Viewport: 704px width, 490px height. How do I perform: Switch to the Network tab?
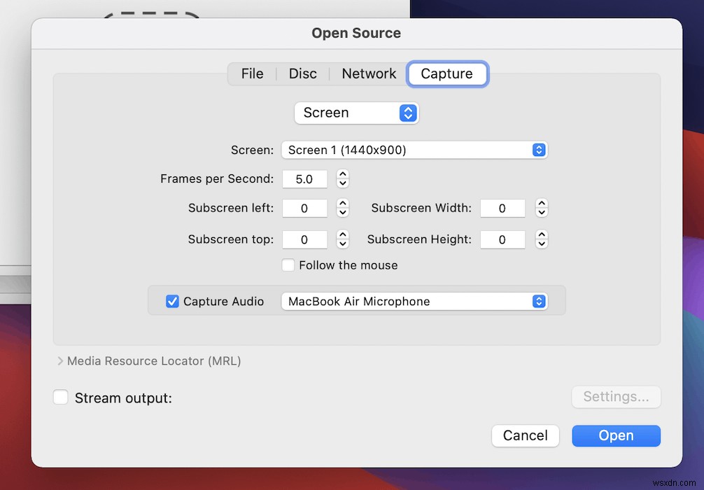tap(368, 73)
